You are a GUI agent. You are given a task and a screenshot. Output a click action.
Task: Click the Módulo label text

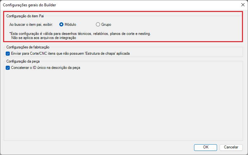[70, 24]
